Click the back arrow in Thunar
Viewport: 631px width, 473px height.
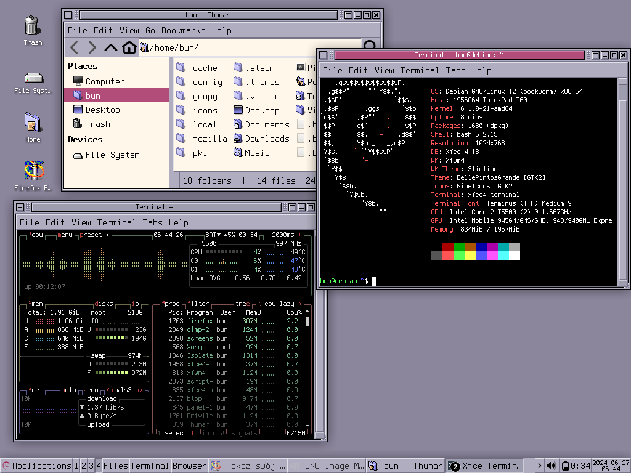click(75, 47)
